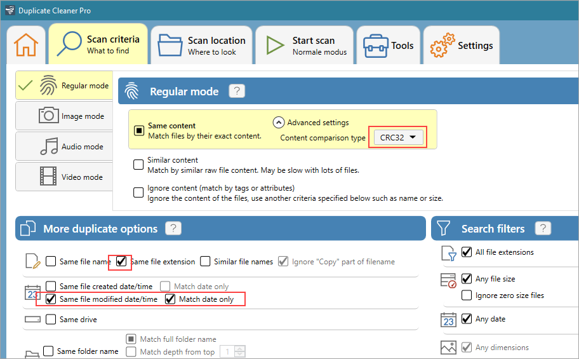Collapse the Advanced settings expander

coord(278,123)
